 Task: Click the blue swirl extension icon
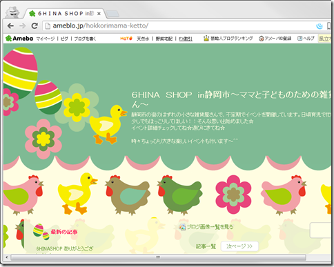[x=320, y=26]
